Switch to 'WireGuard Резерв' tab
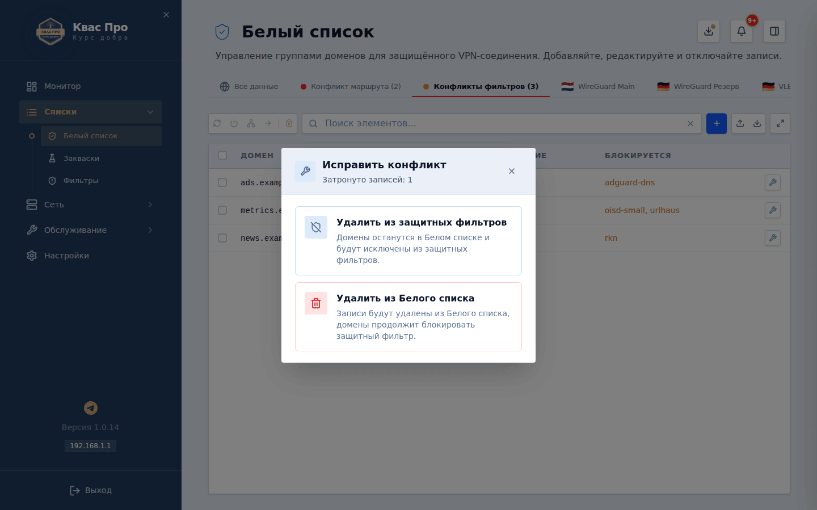The image size is (817, 510). (x=698, y=87)
